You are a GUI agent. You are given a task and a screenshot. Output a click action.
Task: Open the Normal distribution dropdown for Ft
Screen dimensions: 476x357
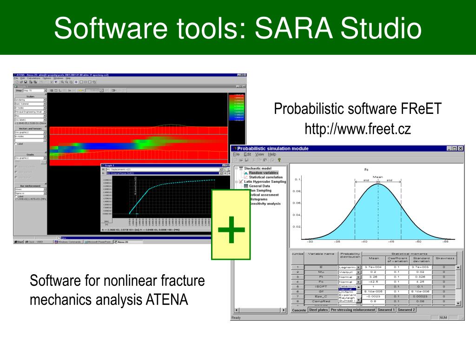pyautogui.click(x=358, y=277)
